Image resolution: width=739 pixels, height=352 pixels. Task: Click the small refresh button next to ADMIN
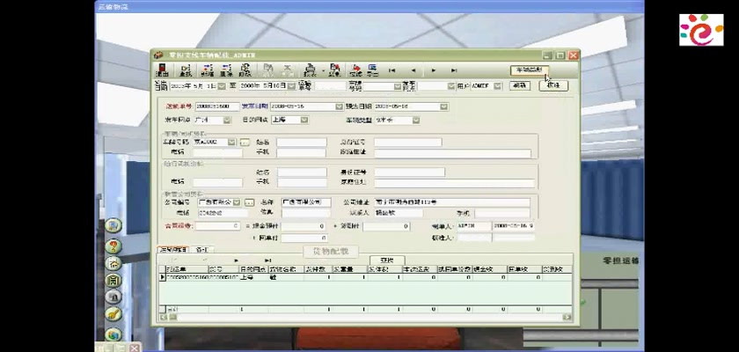[x=520, y=85]
